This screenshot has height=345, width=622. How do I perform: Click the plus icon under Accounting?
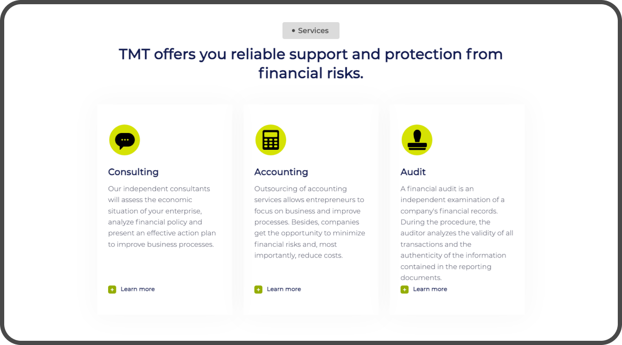coord(258,289)
